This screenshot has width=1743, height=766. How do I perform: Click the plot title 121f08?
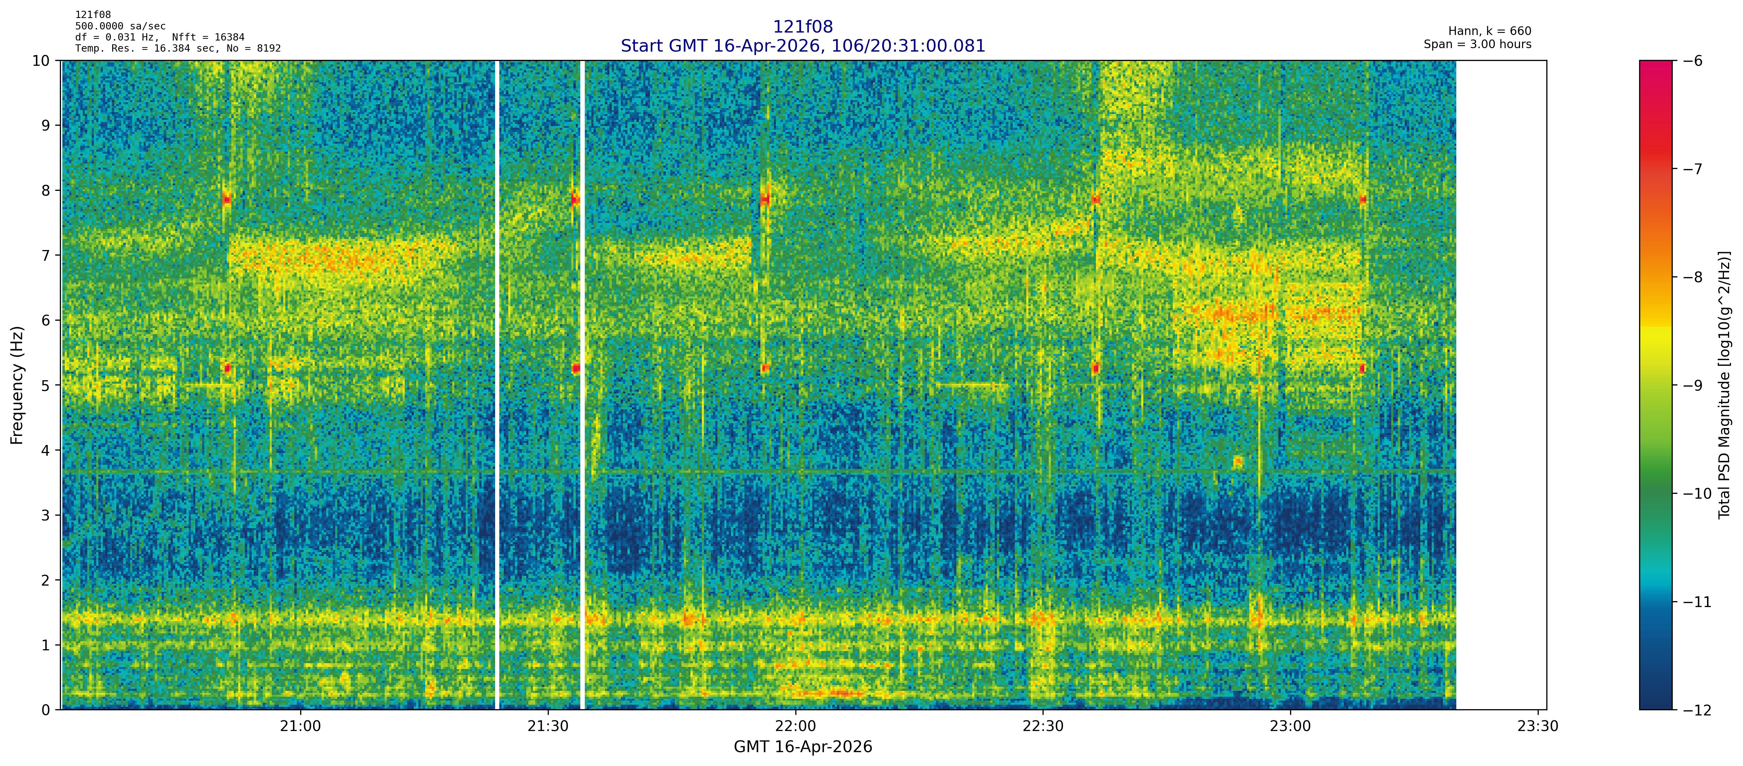tap(803, 27)
